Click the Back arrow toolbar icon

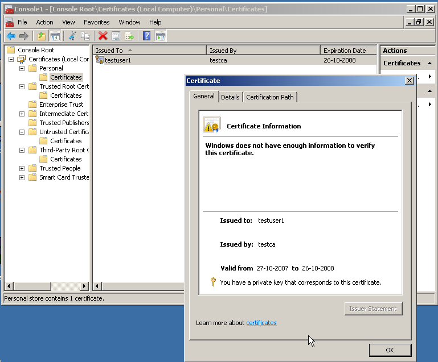(11, 36)
